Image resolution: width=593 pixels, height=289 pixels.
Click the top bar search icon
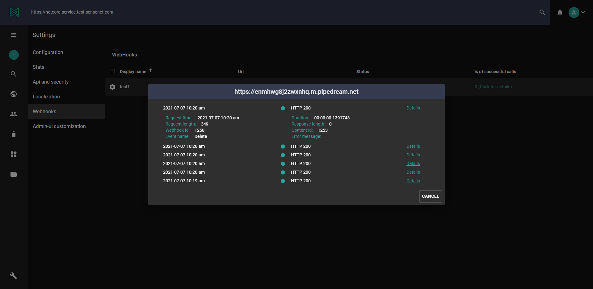pos(542,12)
